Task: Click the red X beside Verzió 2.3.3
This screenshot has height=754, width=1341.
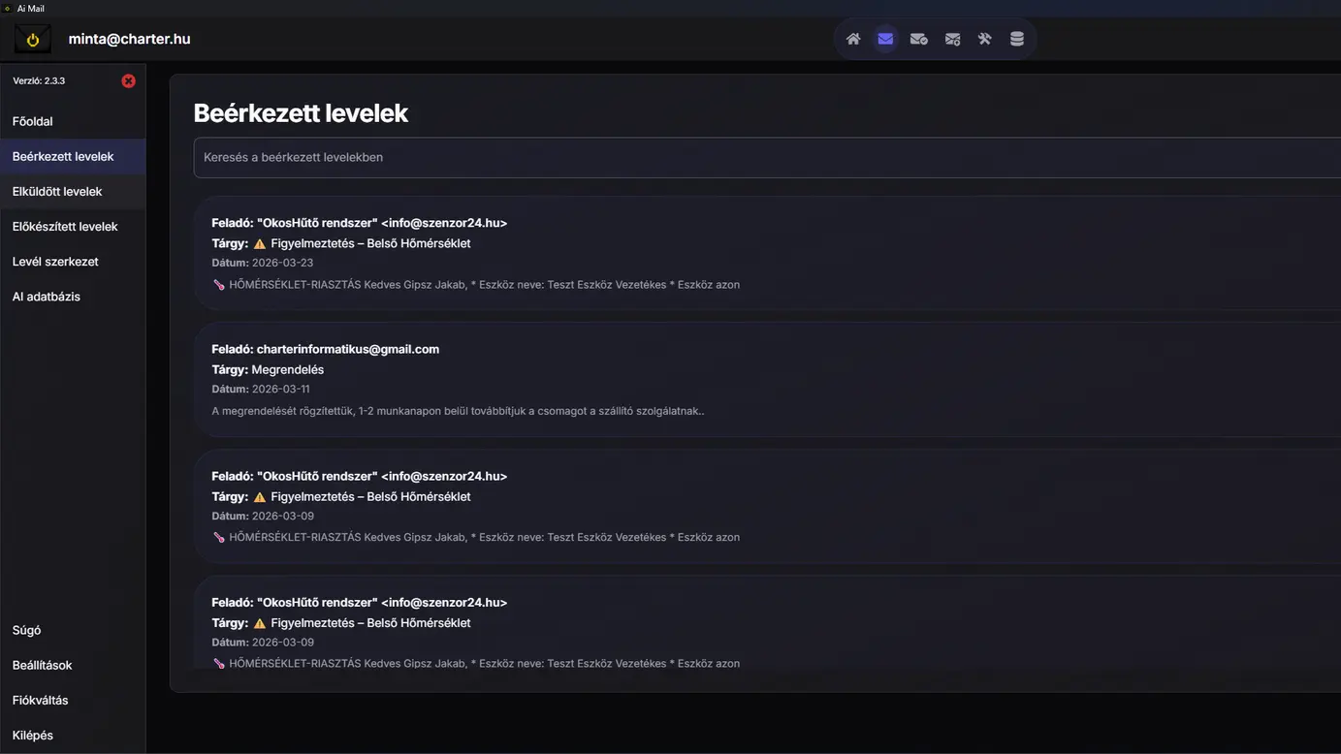Action: 128,81
